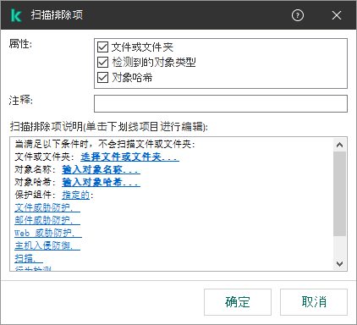Click the 注释: label
The width and height of the screenshot is (357, 325).
(20, 100)
